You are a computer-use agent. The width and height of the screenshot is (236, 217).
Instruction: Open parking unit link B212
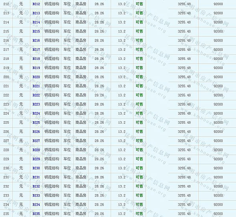pos(36,4)
